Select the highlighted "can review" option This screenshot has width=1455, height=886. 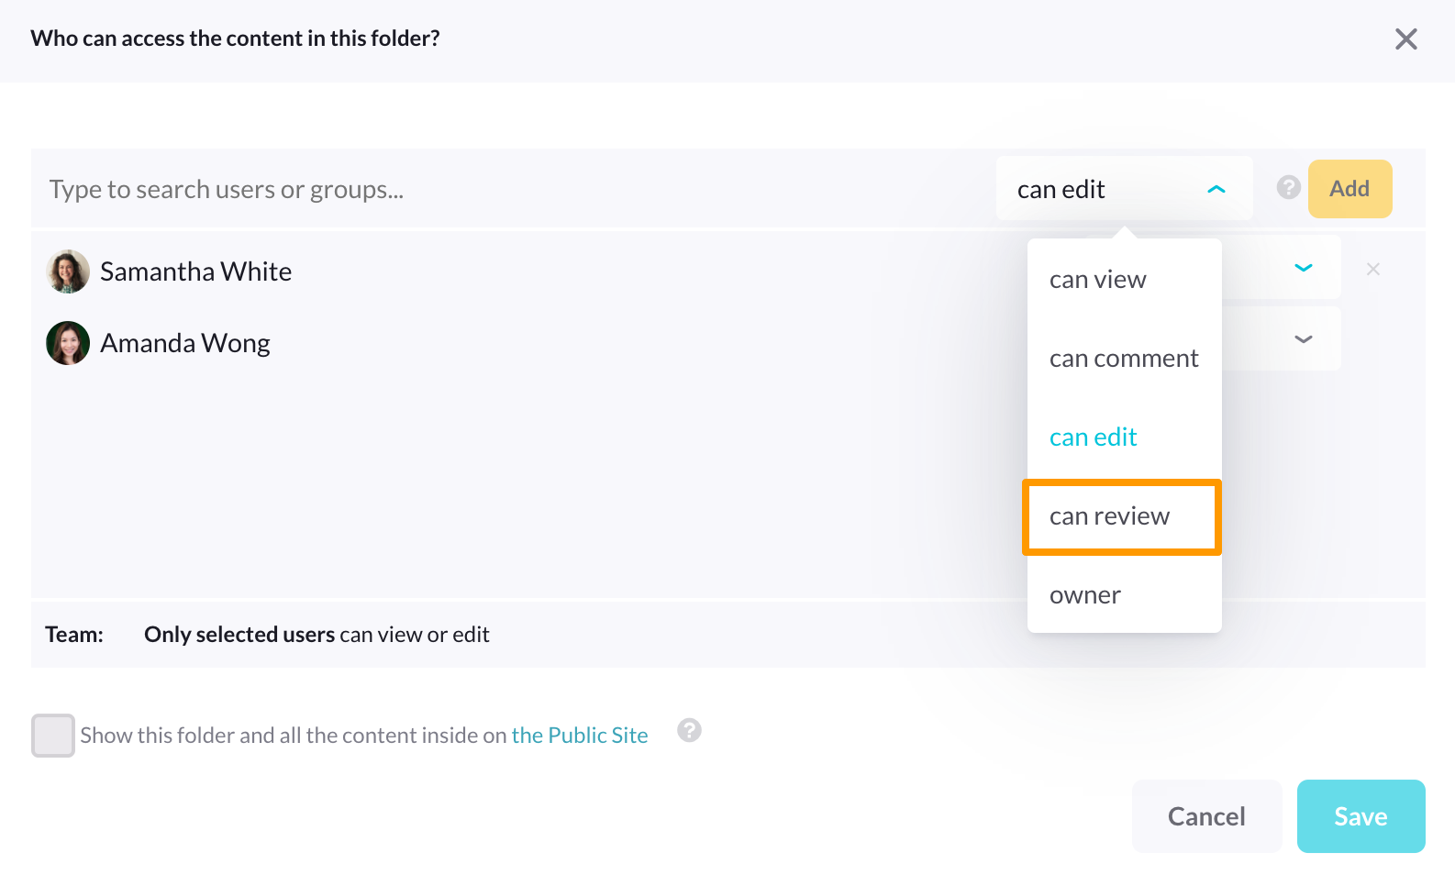point(1110,516)
